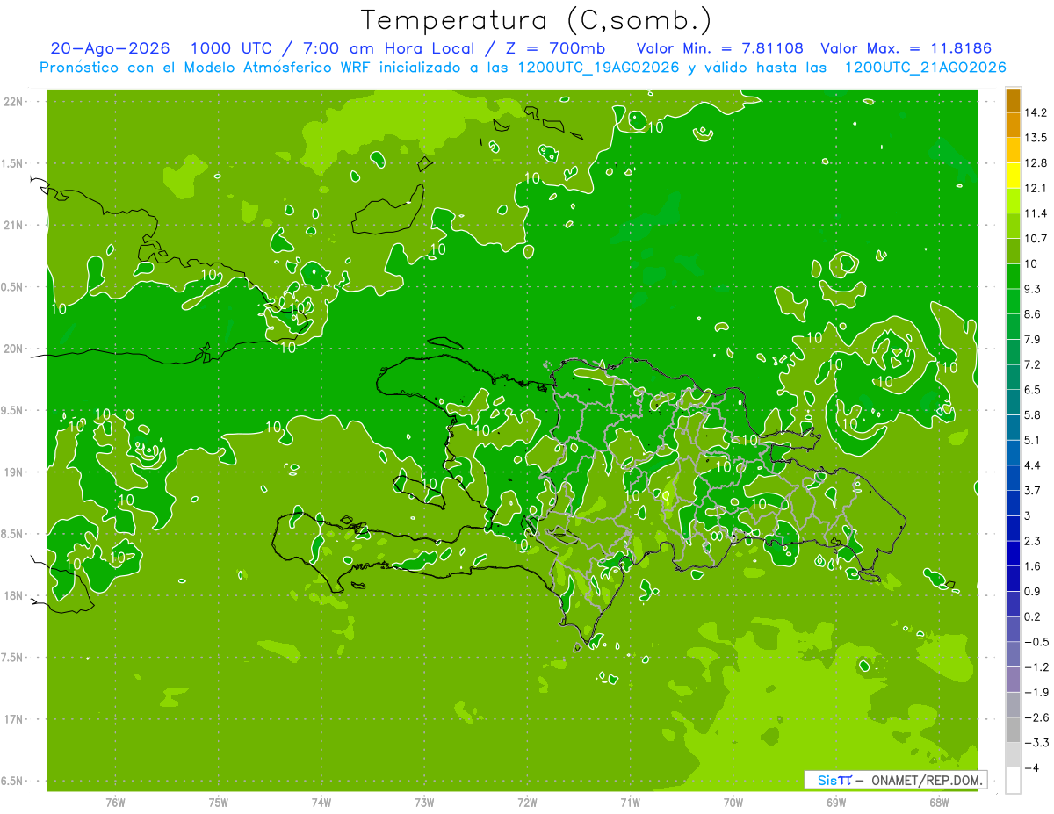Click the '74W' longitude label
Screen dimensions: 1054x814
[321, 803]
